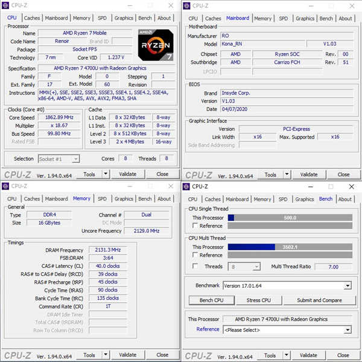This screenshot has width=362, height=362.
Task: Open About tab in the Bench window
Action: [345, 199]
